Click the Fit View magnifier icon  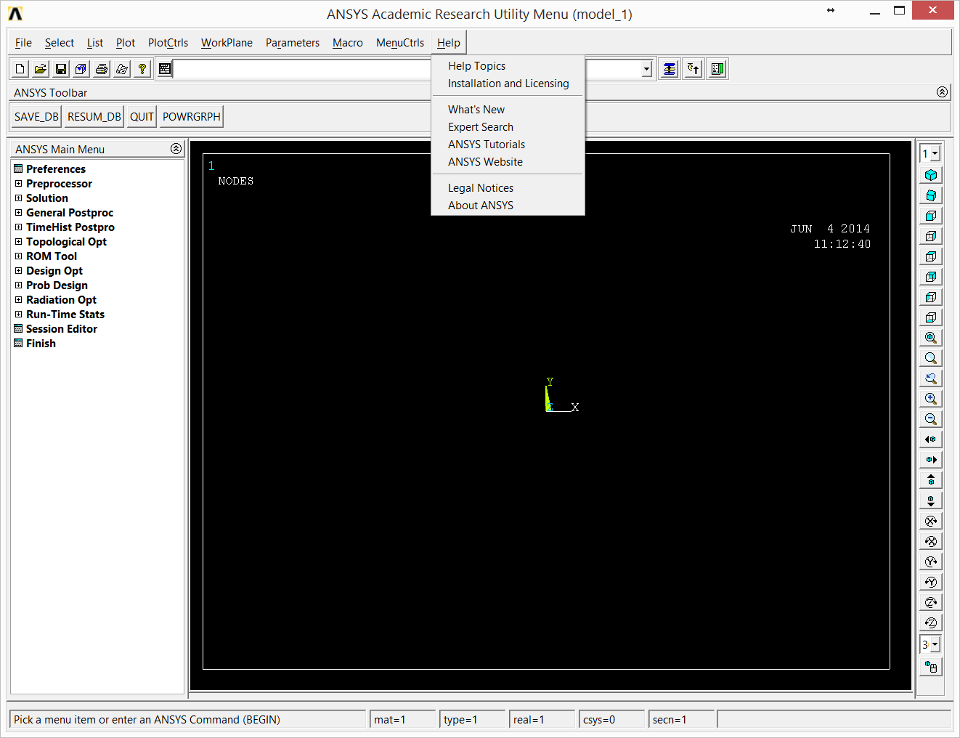pos(931,338)
